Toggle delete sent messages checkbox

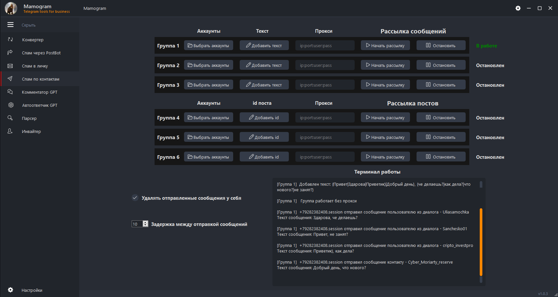coord(135,198)
